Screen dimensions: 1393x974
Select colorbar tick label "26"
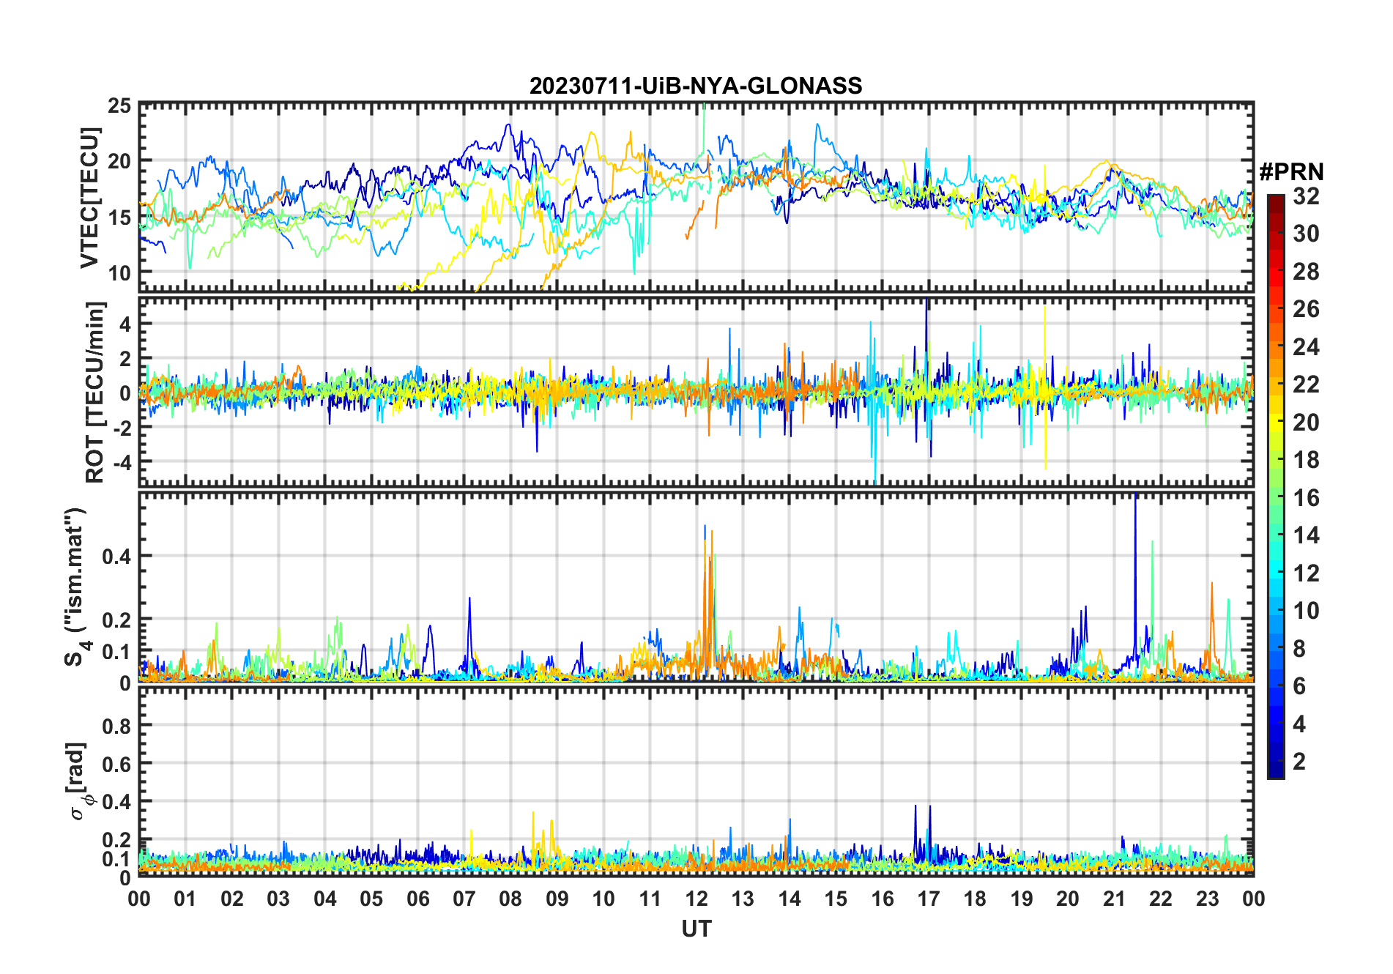click(x=1306, y=309)
